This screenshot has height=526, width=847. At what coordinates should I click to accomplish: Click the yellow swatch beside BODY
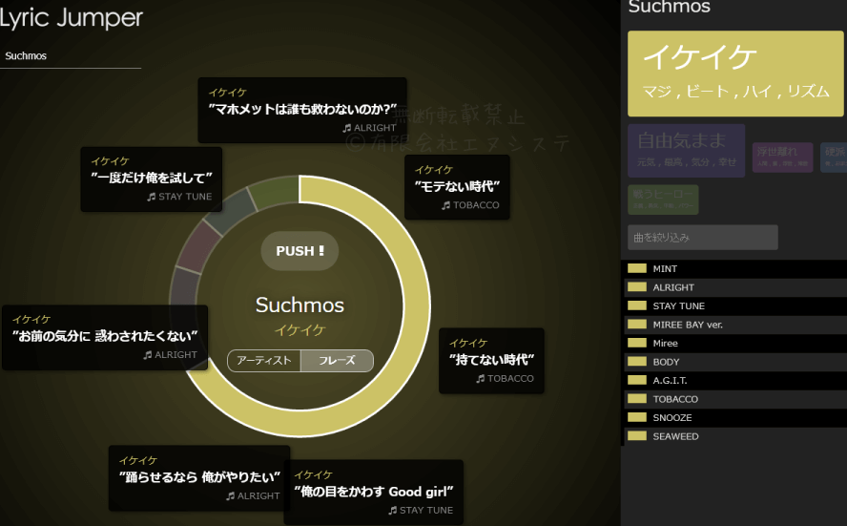(637, 361)
